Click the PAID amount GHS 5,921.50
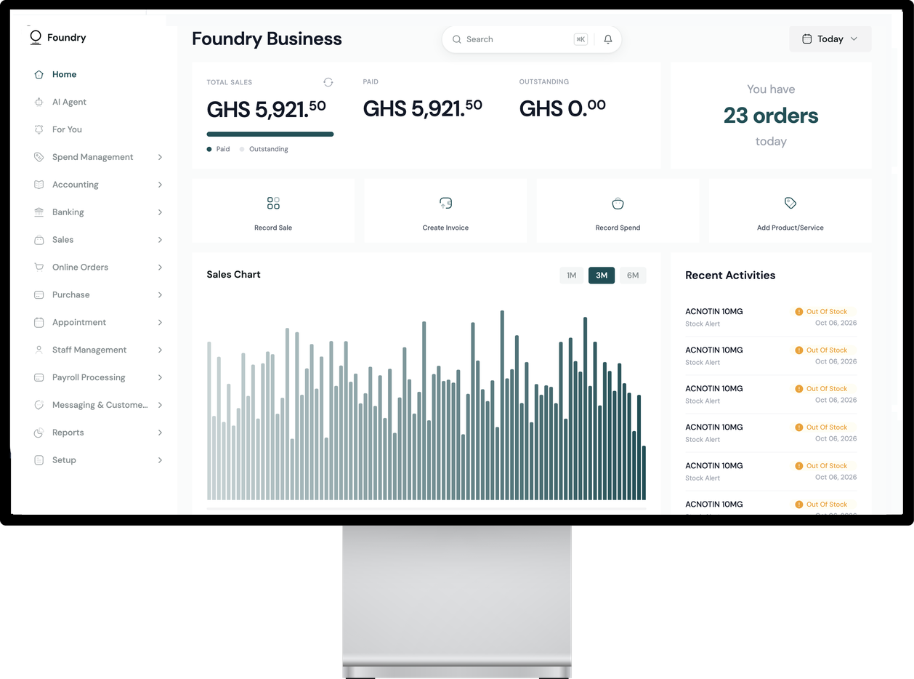914x679 pixels. pyautogui.click(x=422, y=108)
